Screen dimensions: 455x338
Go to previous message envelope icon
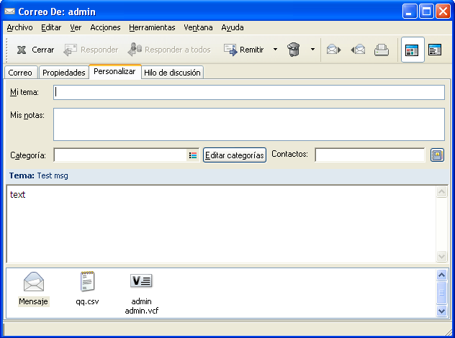(358, 50)
